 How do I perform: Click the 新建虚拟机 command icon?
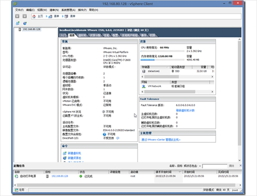(64, 153)
